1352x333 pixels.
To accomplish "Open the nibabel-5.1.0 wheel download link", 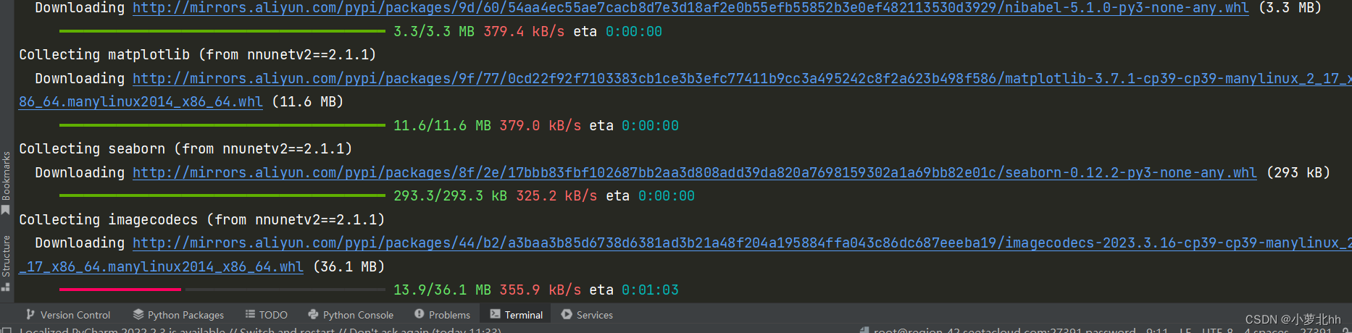I will tap(690, 8).
